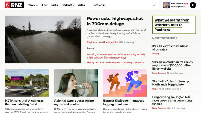
Task: Go to the Life section
Action: [x=44, y=5]
